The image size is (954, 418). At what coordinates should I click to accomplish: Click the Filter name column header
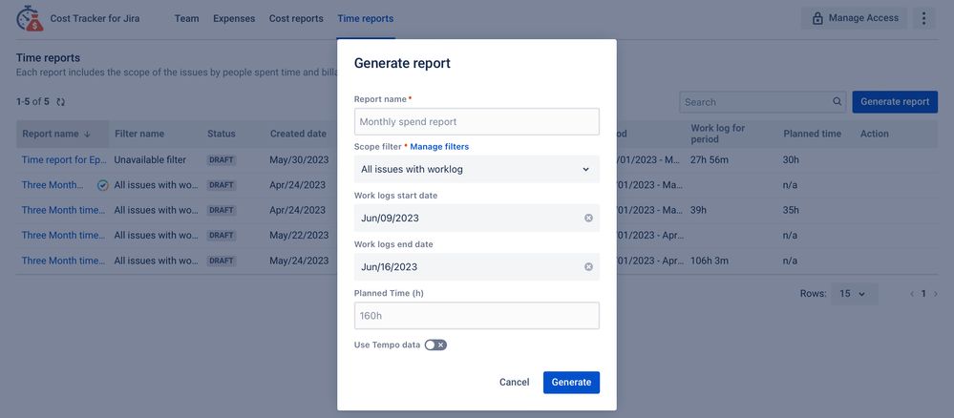tap(139, 134)
